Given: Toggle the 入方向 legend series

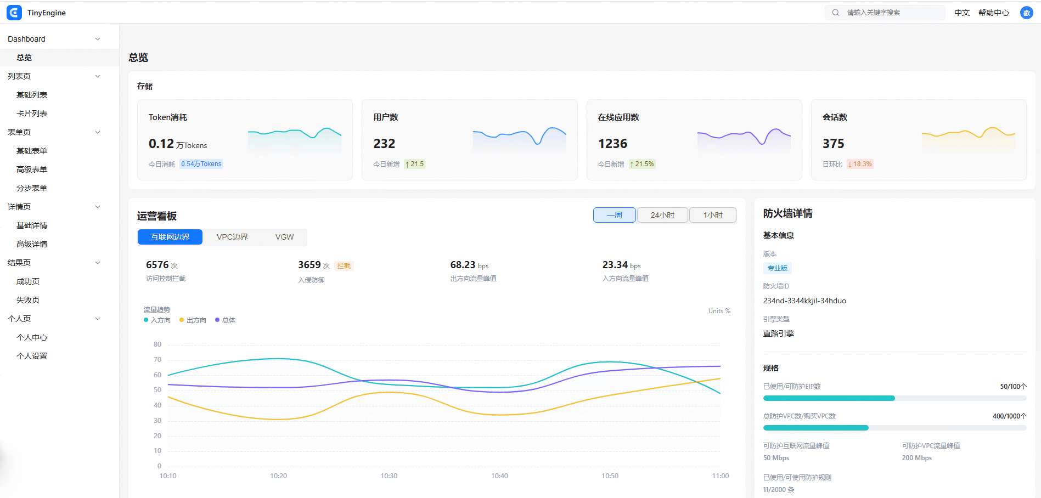Looking at the screenshot, I should (x=157, y=320).
